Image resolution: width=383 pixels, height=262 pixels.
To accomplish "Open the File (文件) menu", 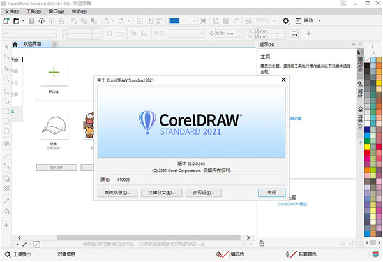I will [11, 11].
